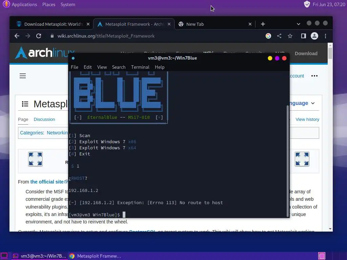
Task: Open the tab search dropdown arrow
Action: click(x=298, y=24)
